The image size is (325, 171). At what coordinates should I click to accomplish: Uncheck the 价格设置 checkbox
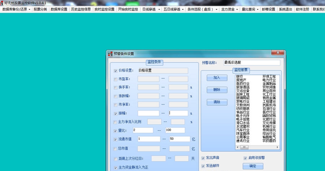tap(116, 71)
